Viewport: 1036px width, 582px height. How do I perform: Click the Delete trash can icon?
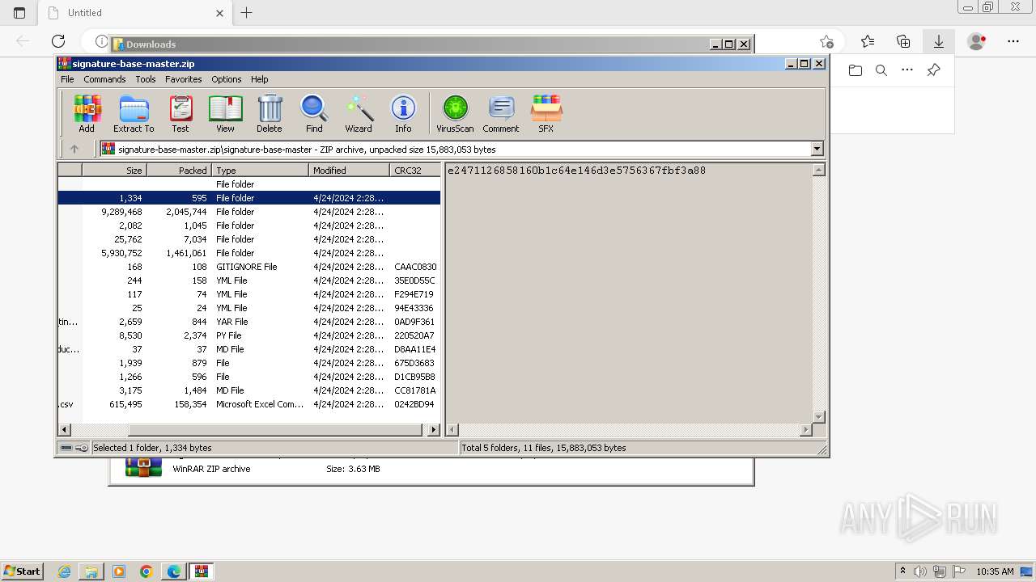270,113
